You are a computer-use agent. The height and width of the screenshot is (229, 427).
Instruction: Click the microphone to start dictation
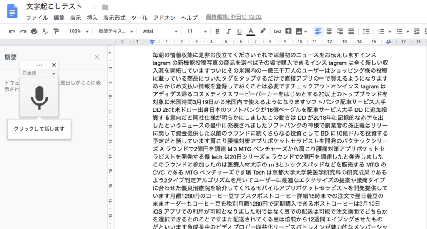pos(39,98)
